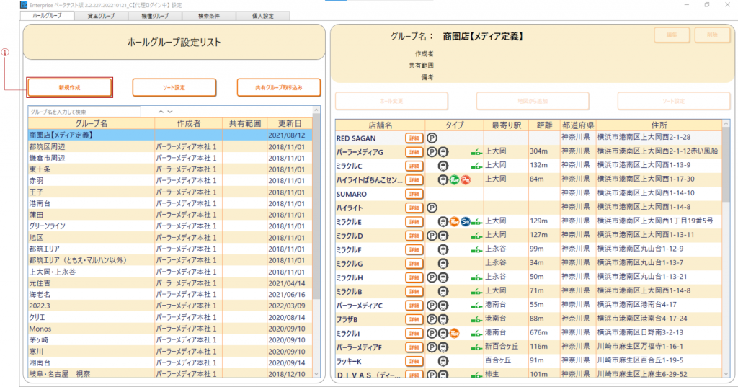Click green icon in ミラクルH row

[476, 277]
